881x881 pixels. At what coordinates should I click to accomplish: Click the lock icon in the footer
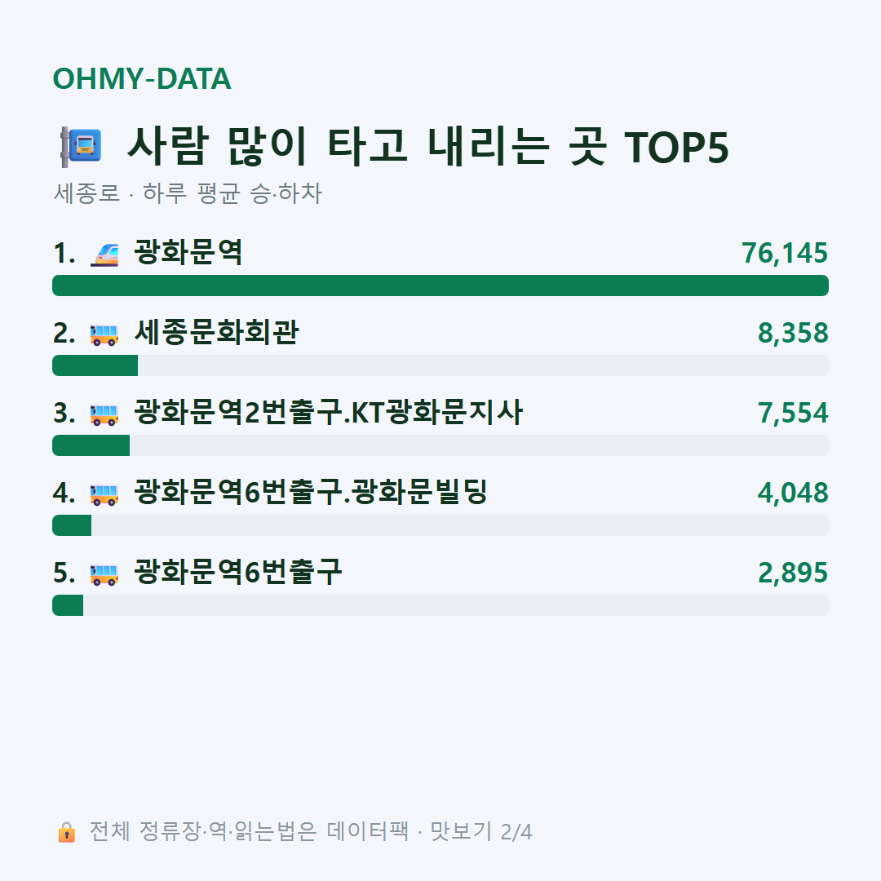(x=66, y=832)
